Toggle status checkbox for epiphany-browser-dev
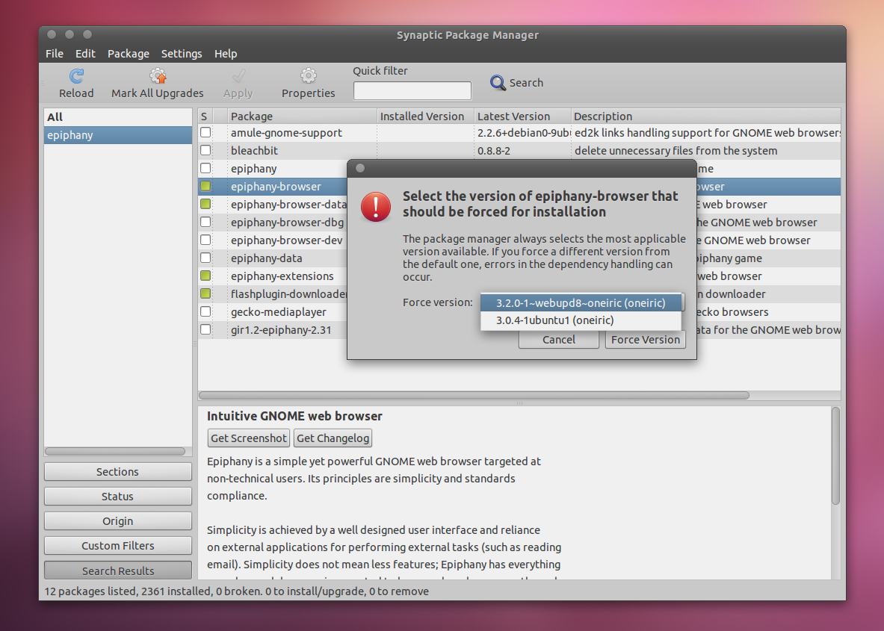Screen dimensions: 884x631 coord(205,240)
